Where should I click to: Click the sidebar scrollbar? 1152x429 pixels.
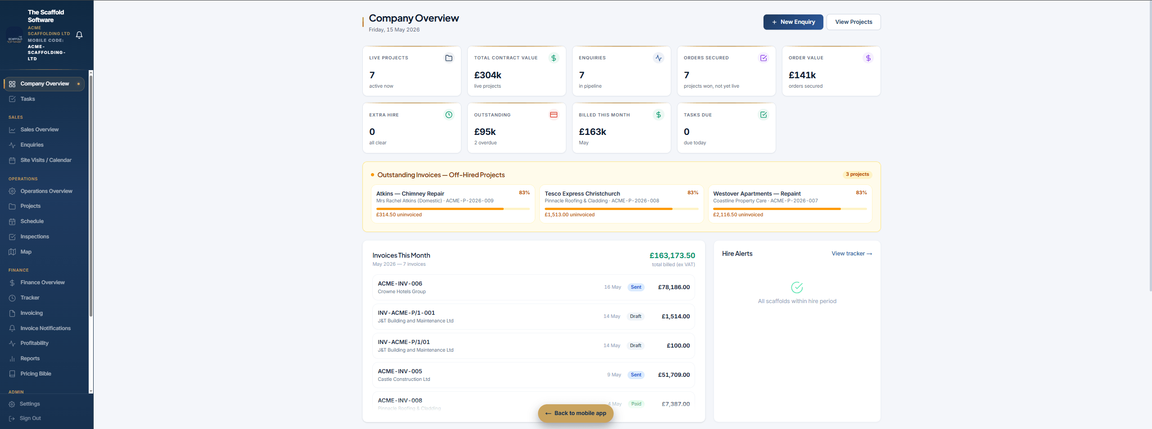coord(91,196)
